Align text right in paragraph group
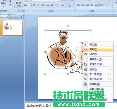 pos(87,5)
